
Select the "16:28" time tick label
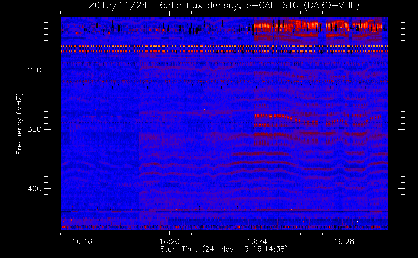[x=344, y=242]
